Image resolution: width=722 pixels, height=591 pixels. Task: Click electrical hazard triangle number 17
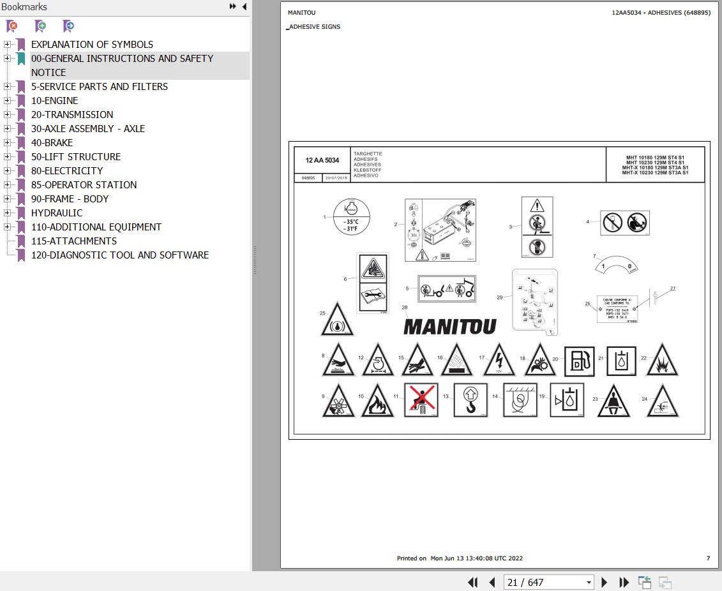(499, 359)
